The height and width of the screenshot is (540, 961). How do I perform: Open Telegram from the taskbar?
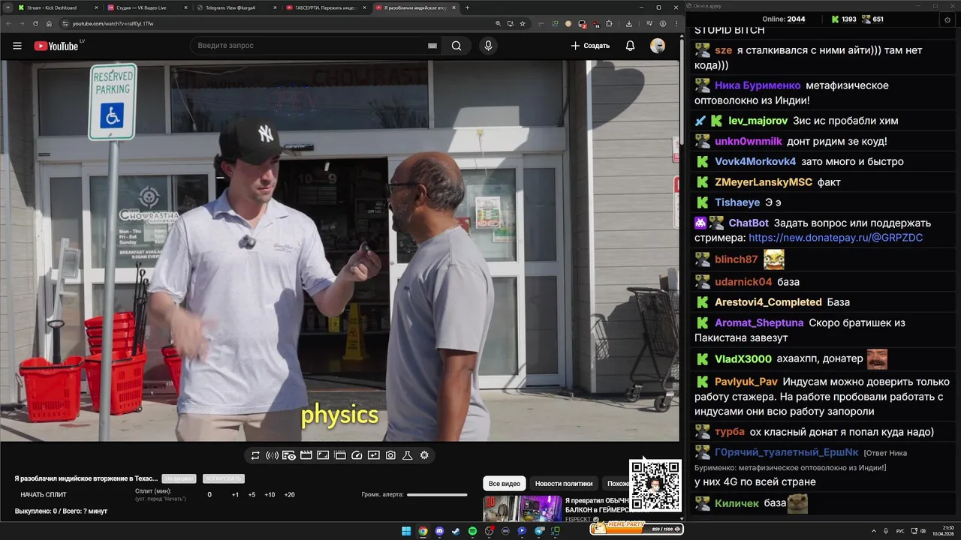[x=538, y=531]
